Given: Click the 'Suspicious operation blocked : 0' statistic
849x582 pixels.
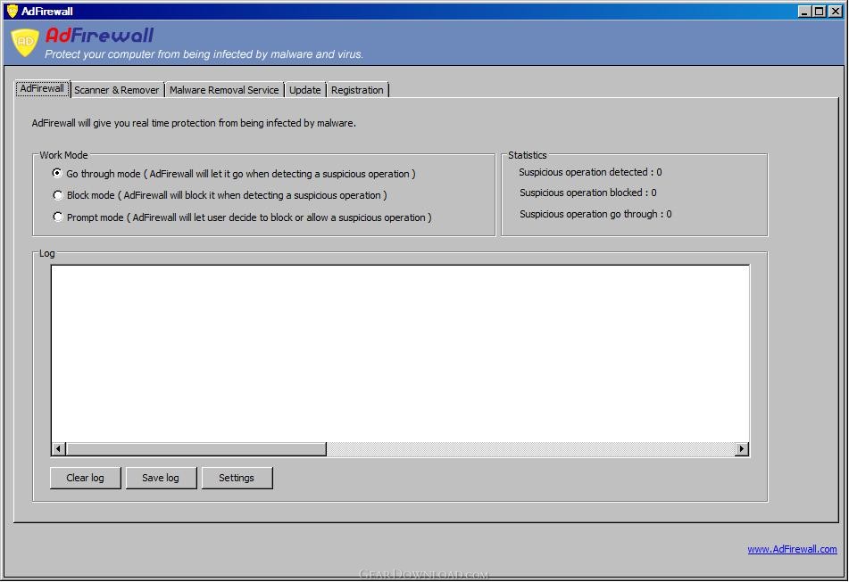Looking at the screenshot, I should pos(588,193).
